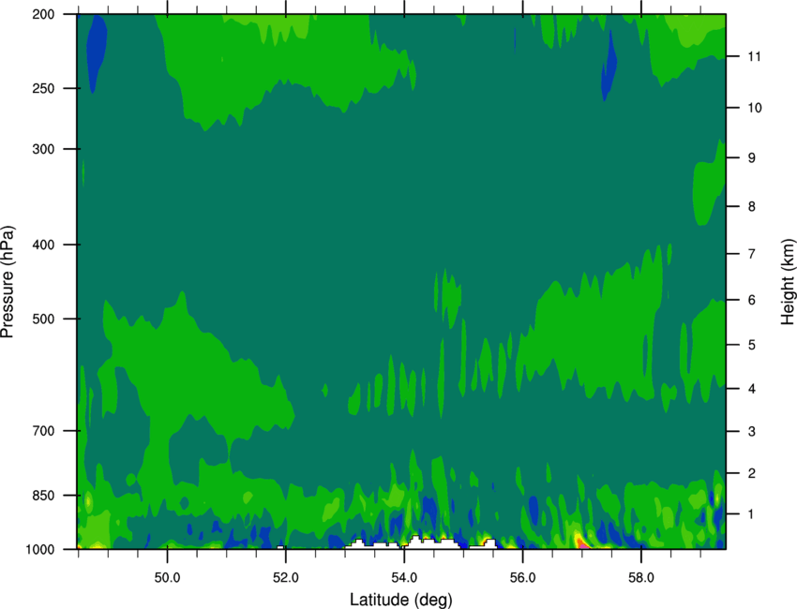Click the 'Height (km)' axis title
The height and width of the screenshot is (609, 797).
tap(788, 282)
